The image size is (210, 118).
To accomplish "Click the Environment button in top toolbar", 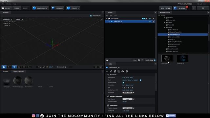I will pyautogui.click(x=40, y=8).
